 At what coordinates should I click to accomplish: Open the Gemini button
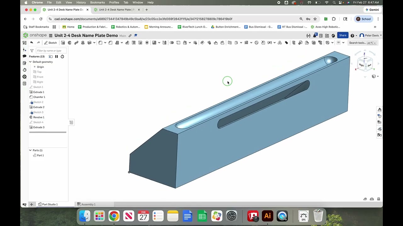[372, 10]
